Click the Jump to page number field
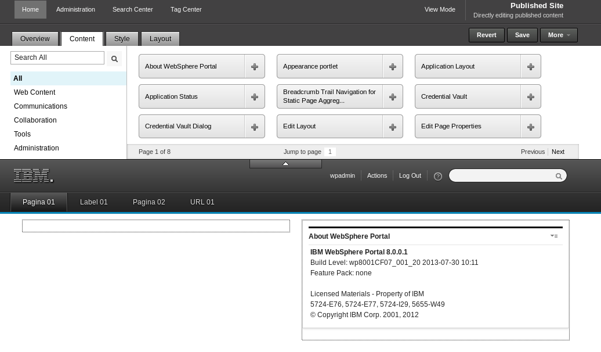This screenshot has width=601, height=352. tap(330, 152)
